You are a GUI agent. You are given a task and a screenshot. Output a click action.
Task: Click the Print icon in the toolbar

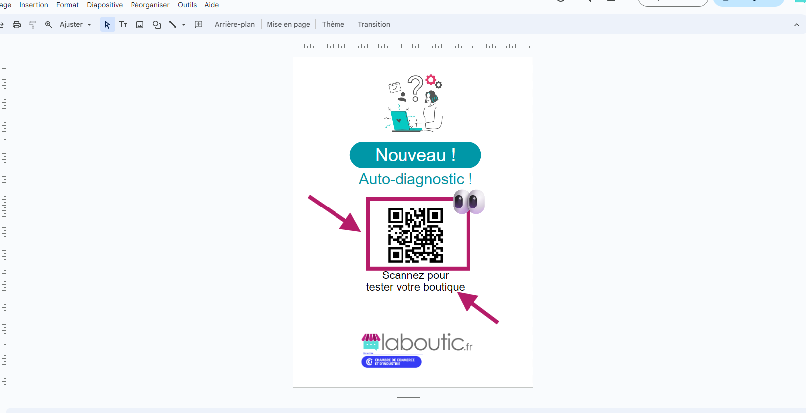pos(17,25)
